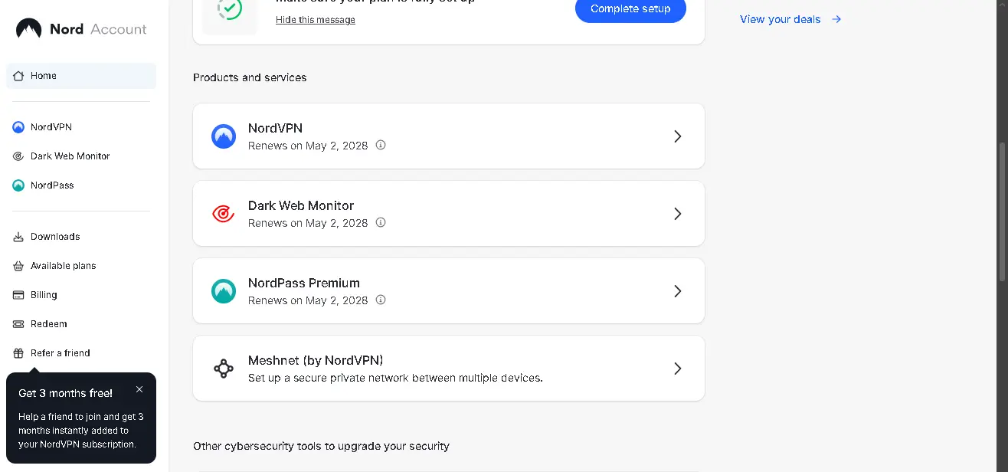The image size is (1008, 472).
Task: Show NordPass Premium renewal info icon
Action: 381,300
